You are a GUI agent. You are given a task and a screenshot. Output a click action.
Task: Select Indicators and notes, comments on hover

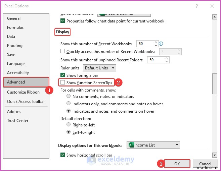pyautogui.click(x=69, y=111)
